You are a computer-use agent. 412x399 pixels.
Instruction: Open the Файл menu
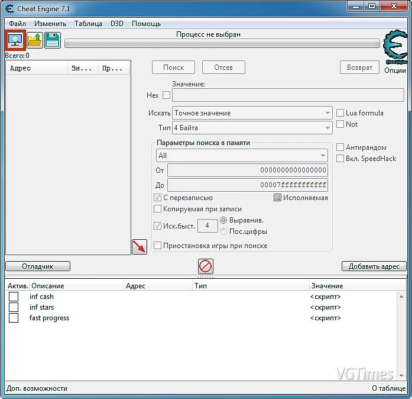[x=17, y=24]
